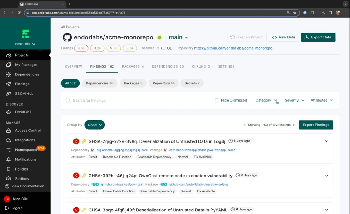The height and width of the screenshot is (214, 350).
Task: Open the log4j-core dependency link
Action: pyautogui.click(x=122, y=150)
